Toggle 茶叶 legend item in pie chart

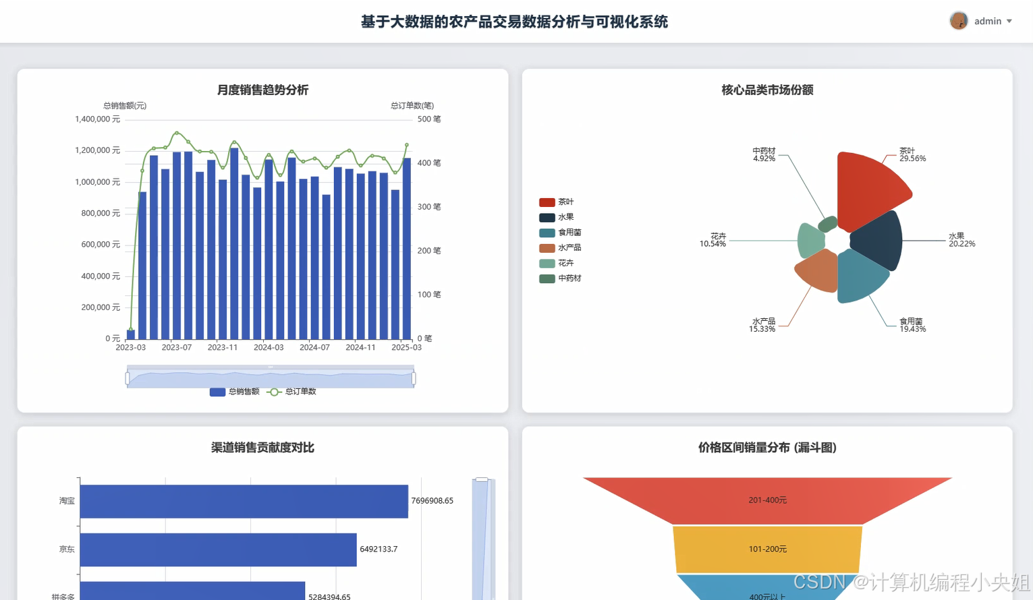pos(557,202)
